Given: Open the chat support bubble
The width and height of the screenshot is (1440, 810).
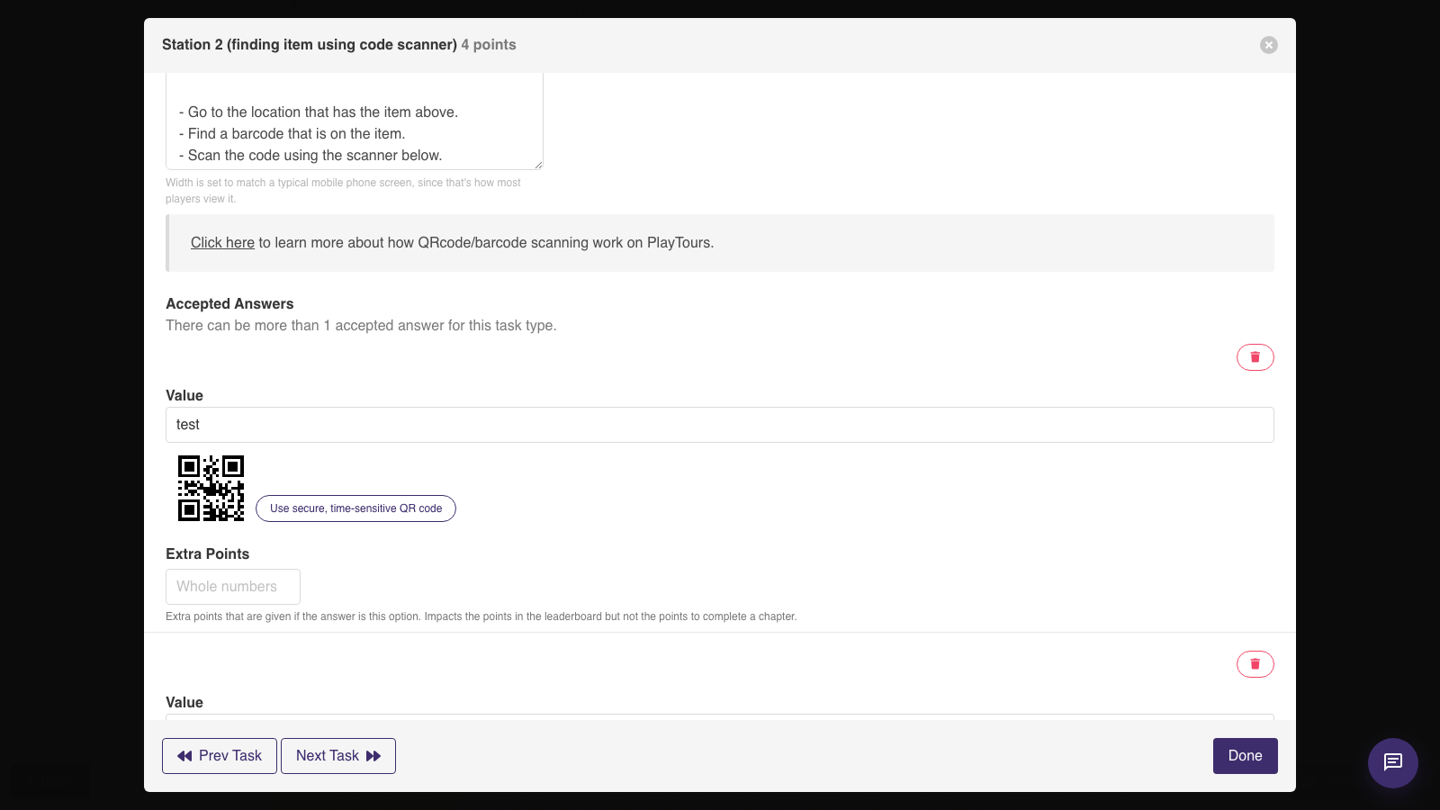Looking at the screenshot, I should pyautogui.click(x=1392, y=762).
